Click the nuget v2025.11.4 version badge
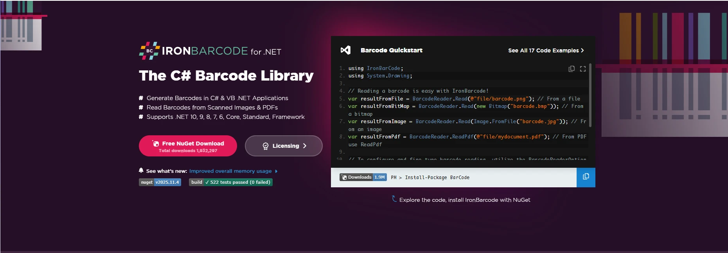Image resolution: width=728 pixels, height=253 pixels. [x=160, y=182]
